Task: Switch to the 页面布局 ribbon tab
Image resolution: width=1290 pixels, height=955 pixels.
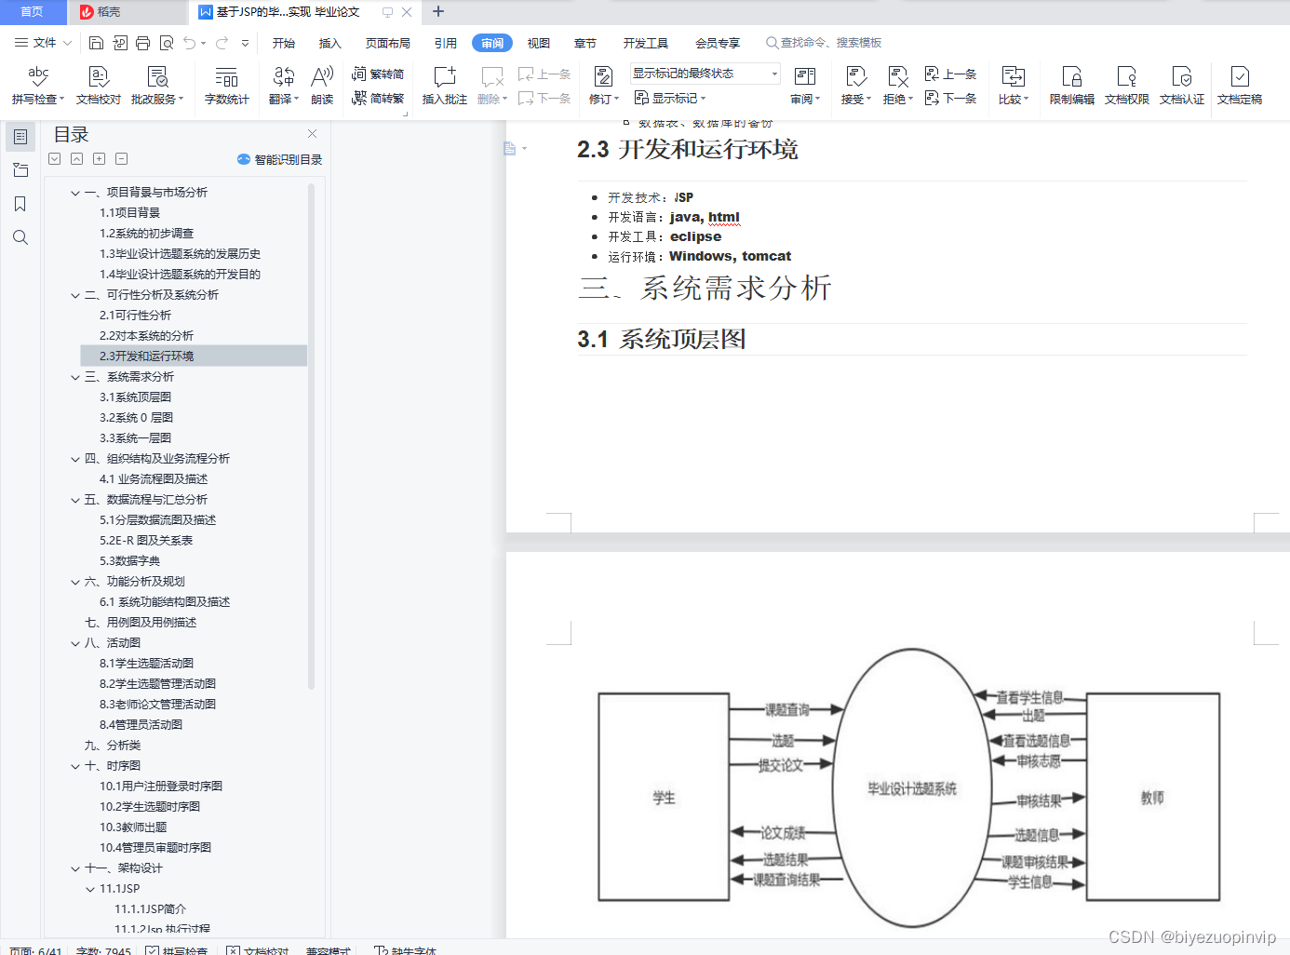Action: coord(388,43)
